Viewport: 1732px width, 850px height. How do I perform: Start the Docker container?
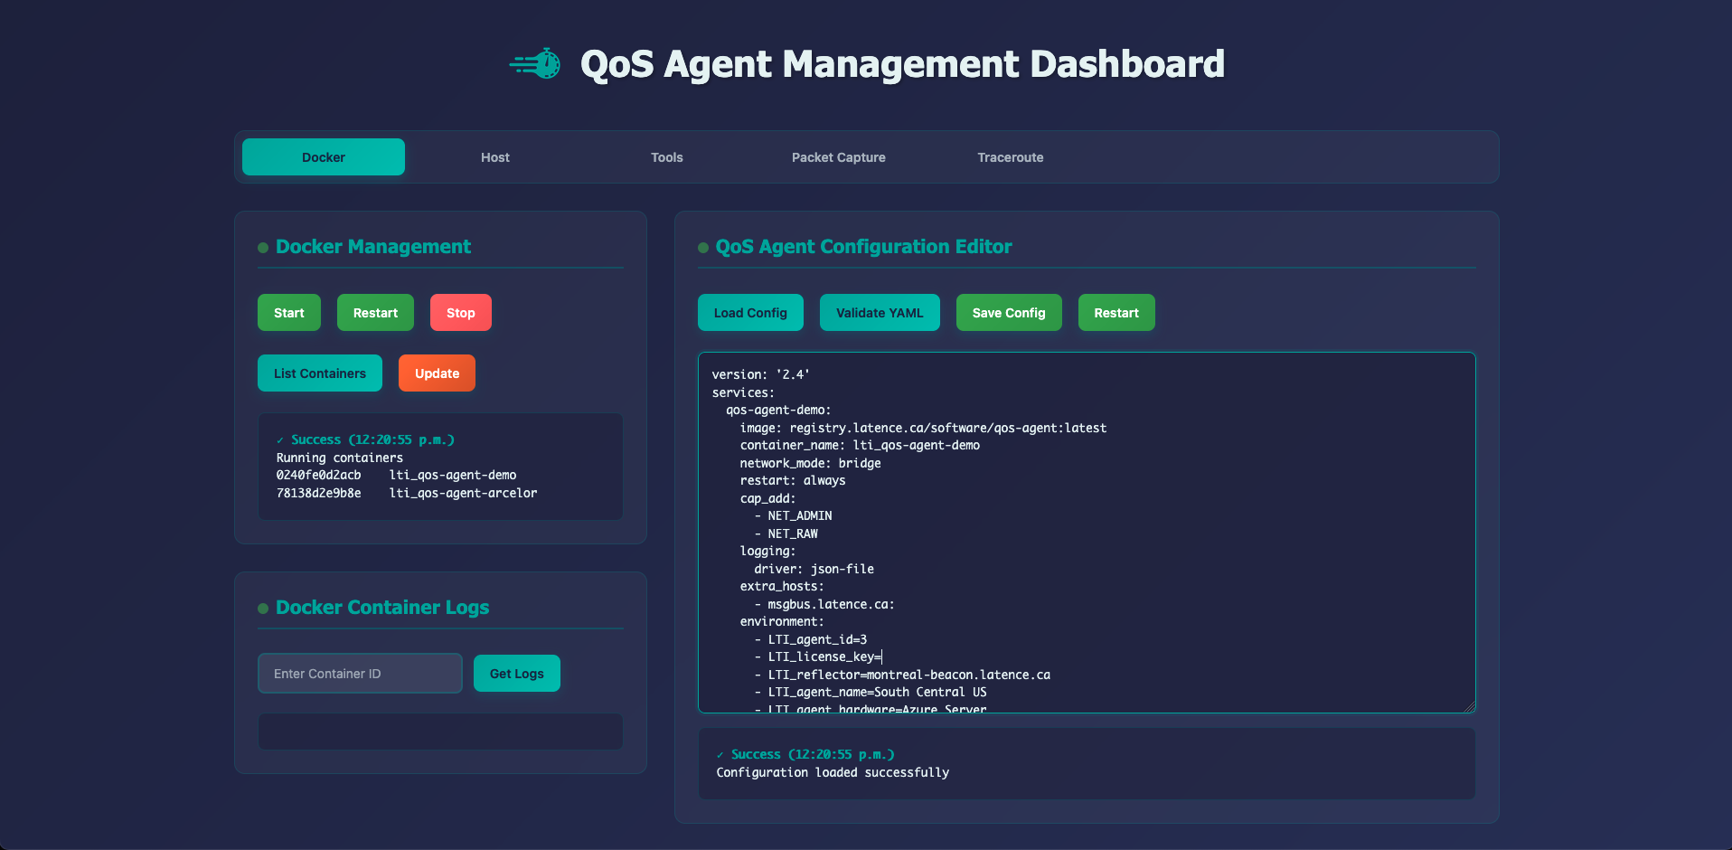click(x=289, y=313)
